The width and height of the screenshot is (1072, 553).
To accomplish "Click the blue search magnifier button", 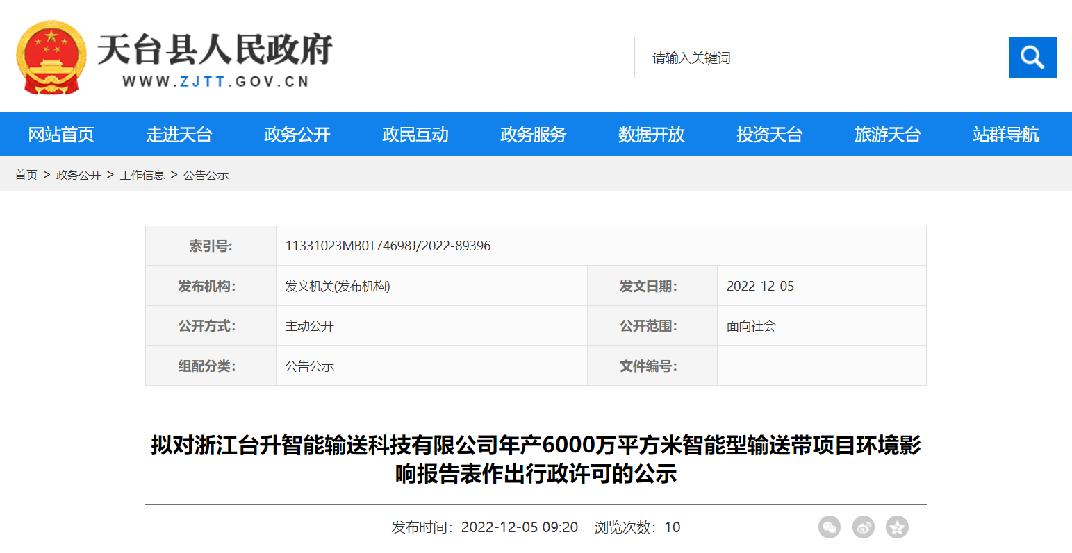I will tap(1032, 58).
